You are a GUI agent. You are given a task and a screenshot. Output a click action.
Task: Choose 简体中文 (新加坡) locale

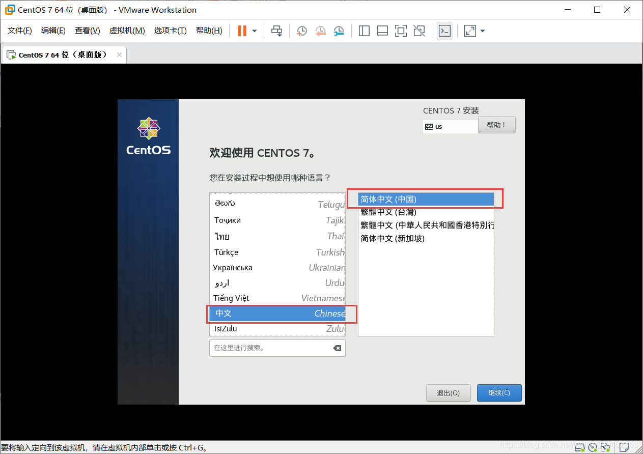coord(426,238)
